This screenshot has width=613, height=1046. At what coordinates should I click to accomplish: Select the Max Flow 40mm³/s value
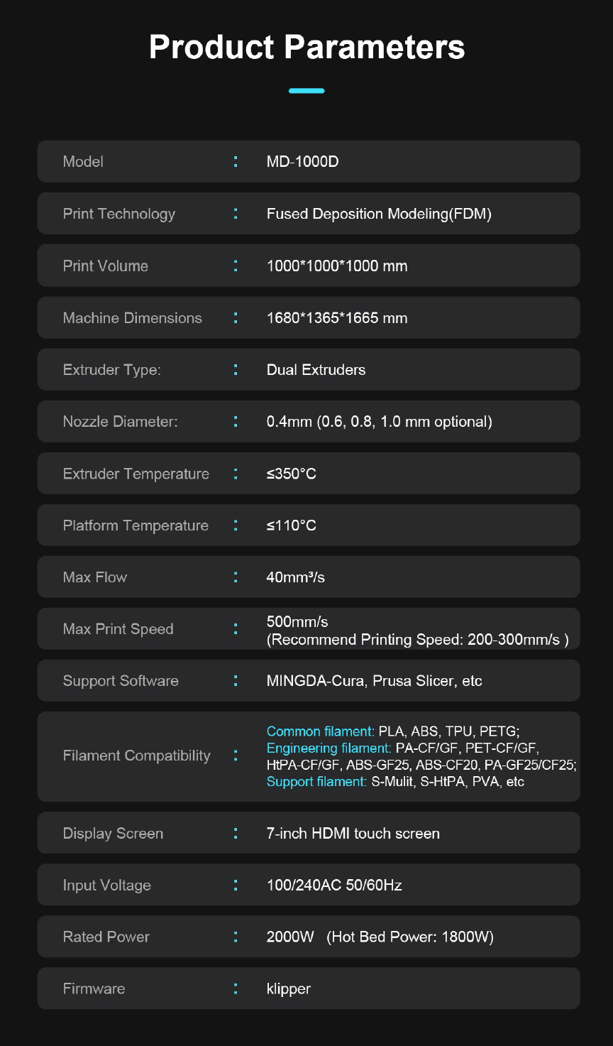coord(295,577)
